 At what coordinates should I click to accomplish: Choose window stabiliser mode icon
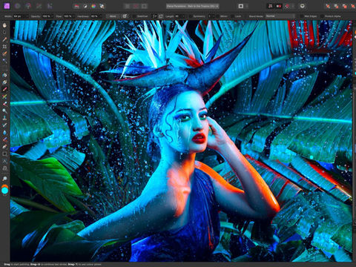pos(161,16)
